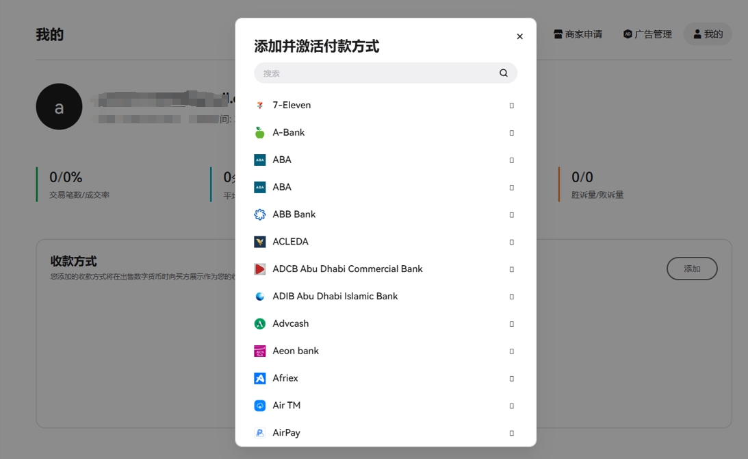
Task: Click the red ADCB logo icon
Action: coord(259,269)
